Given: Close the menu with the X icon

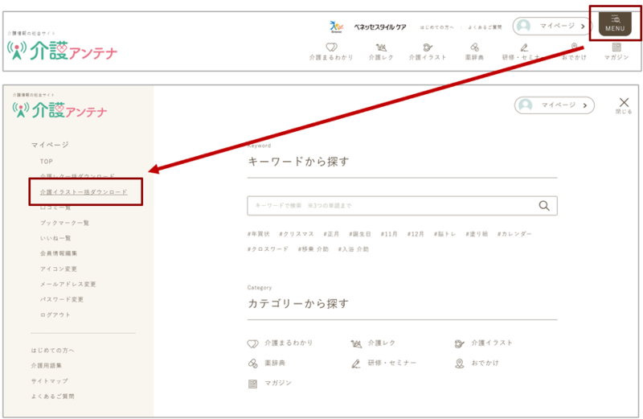Looking at the screenshot, I should pyautogui.click(x=624, y=102).
